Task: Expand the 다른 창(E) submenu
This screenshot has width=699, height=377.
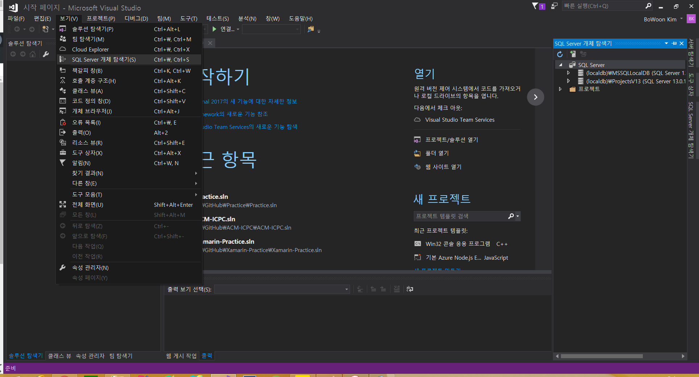Action: (x=129, y=183)
